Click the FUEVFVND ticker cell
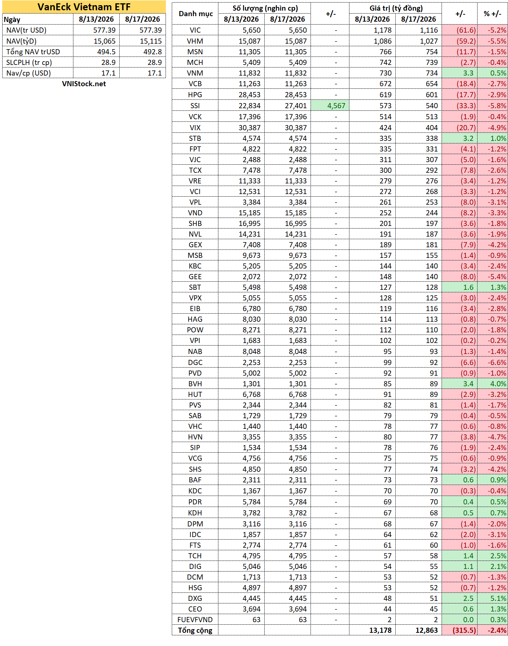This screenshot has height=646, width=508. click(195, 620)
